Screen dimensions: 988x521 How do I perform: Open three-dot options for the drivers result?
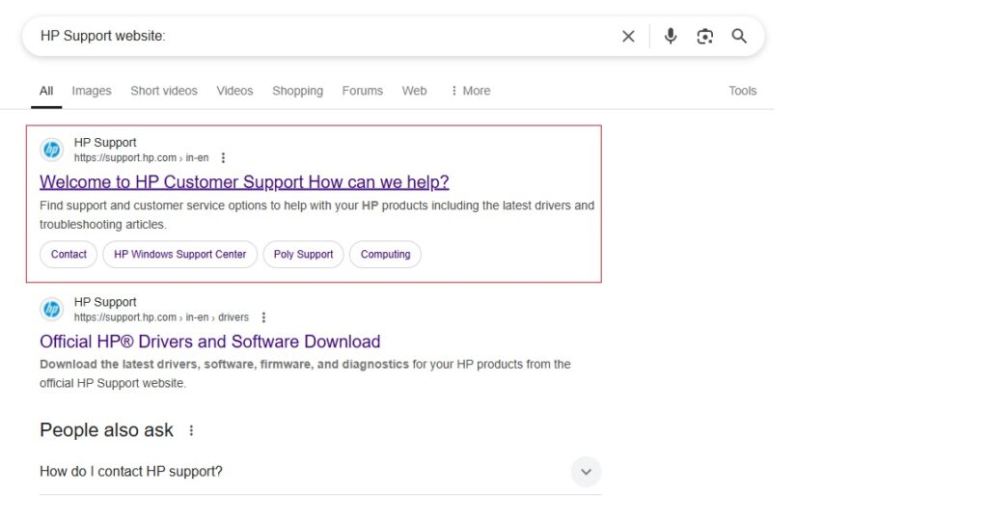pos(263,317)
